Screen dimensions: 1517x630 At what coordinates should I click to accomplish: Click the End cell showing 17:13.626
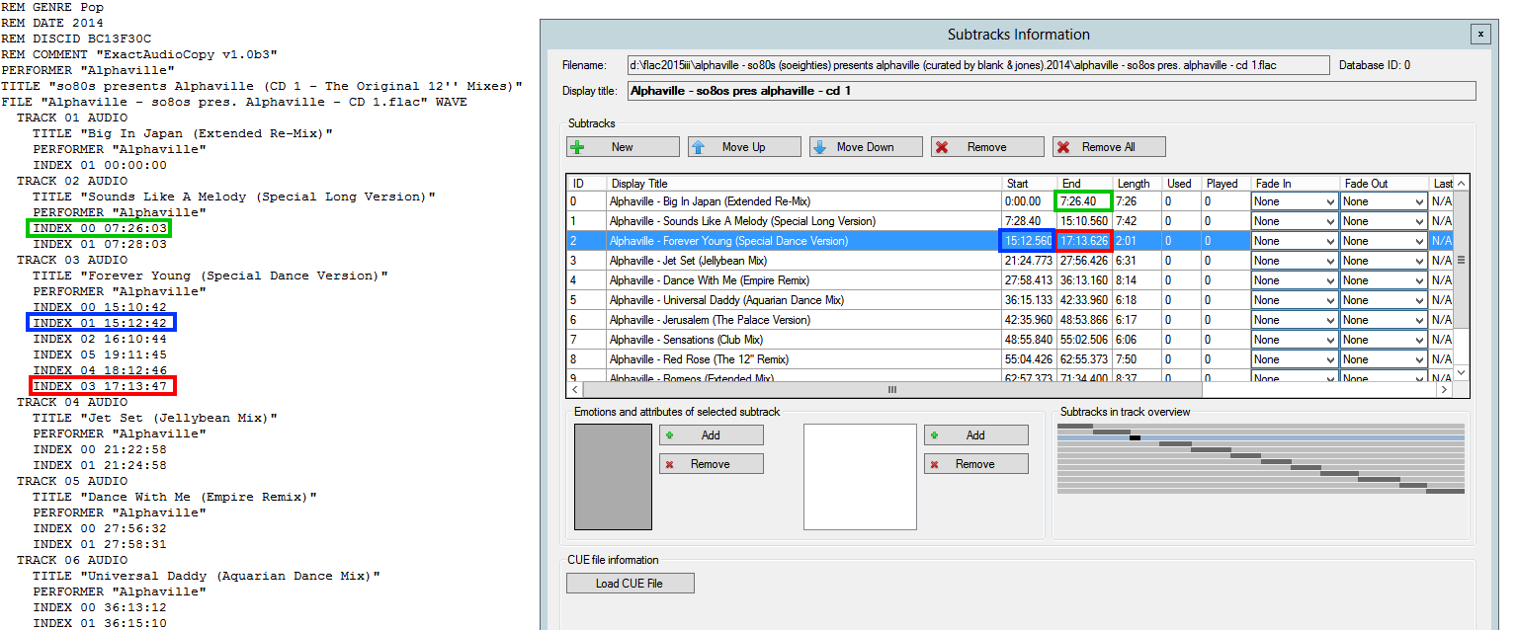[x=1084, y=241]
